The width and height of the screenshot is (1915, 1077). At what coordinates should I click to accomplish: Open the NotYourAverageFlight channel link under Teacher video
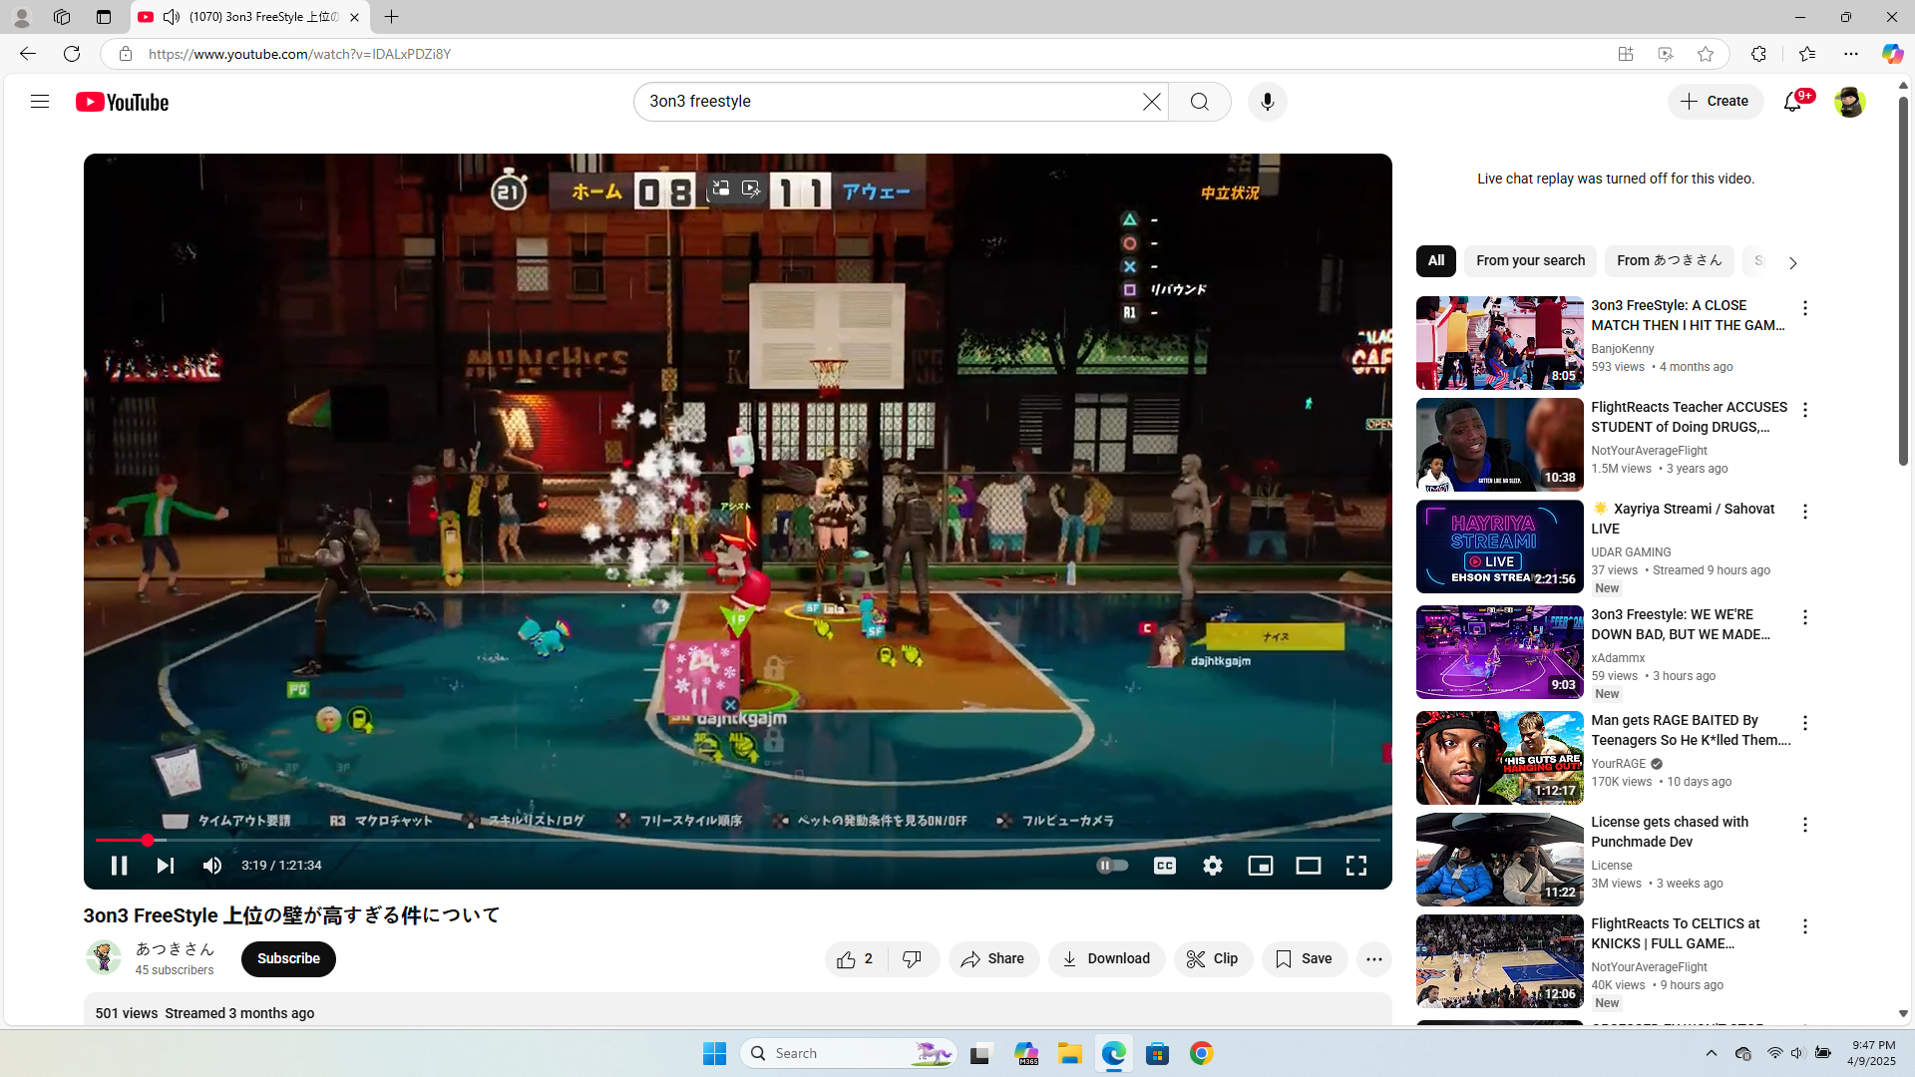click(x=1650, y=451)
